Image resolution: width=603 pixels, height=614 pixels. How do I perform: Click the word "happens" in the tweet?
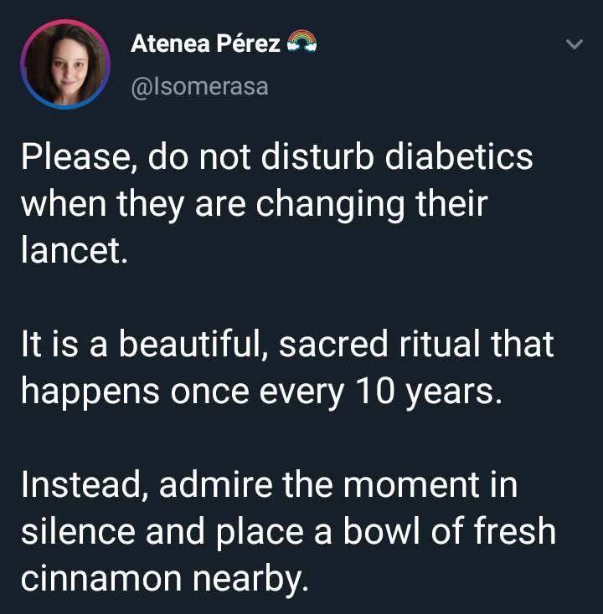point(90,392)
